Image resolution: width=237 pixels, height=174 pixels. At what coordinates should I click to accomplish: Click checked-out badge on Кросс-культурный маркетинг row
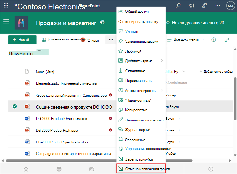[x=111, y=95]
